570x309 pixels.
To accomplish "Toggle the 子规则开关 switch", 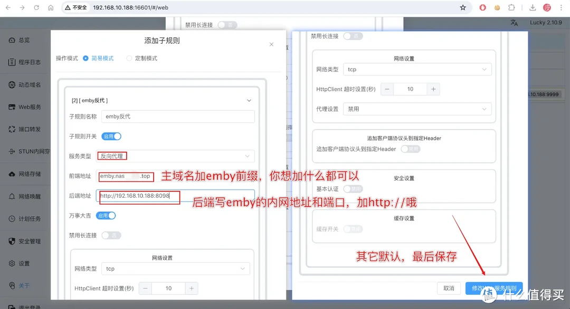I will [x=111, y=136].
